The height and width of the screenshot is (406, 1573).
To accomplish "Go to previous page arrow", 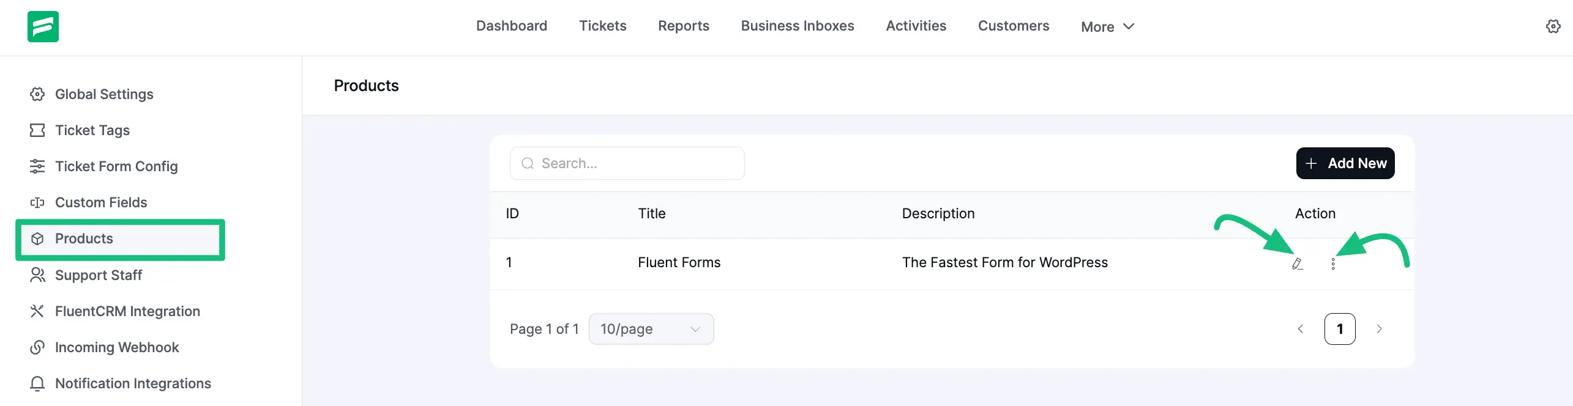I will coord(1300,329).
